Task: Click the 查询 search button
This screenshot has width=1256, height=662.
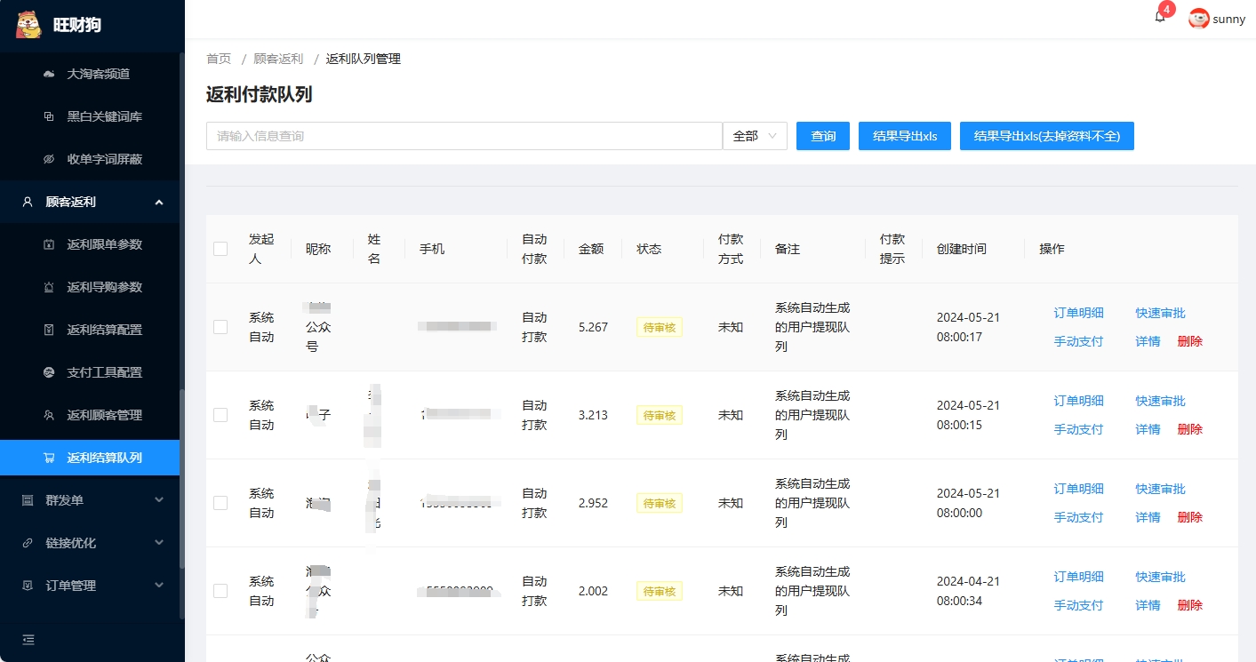Action: tap(823, 136)
